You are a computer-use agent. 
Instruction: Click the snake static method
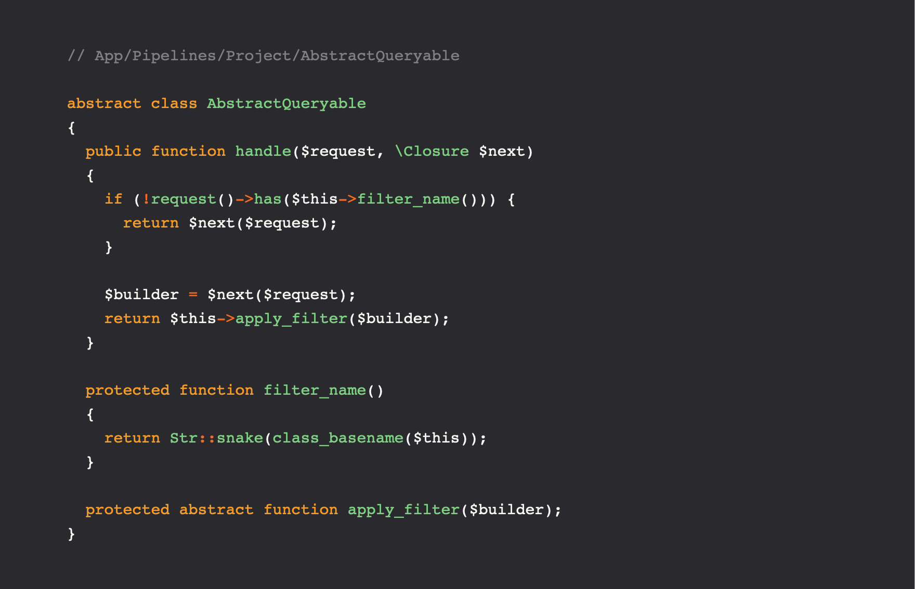(x=240, y=438)
